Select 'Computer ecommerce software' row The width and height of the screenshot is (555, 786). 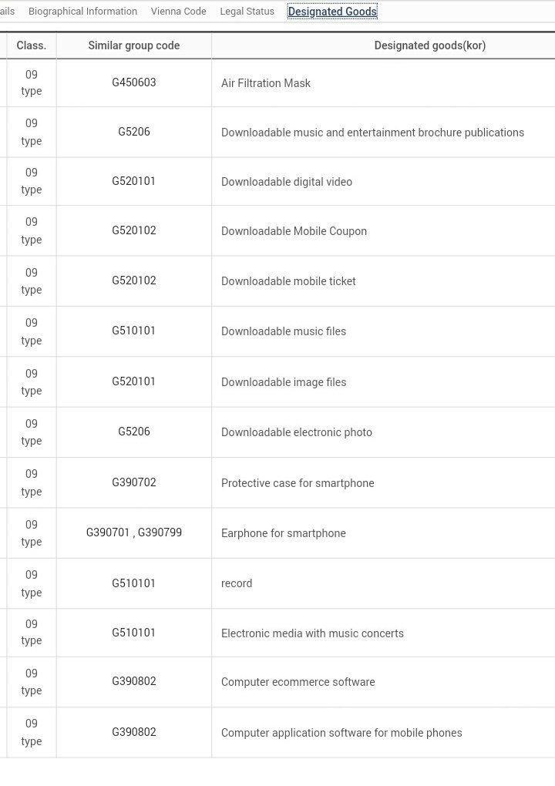298,682
